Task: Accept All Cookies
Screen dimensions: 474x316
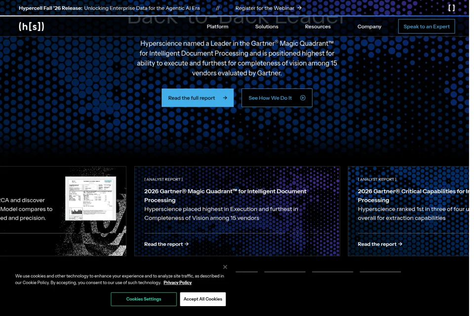Action: pos(203,299)
